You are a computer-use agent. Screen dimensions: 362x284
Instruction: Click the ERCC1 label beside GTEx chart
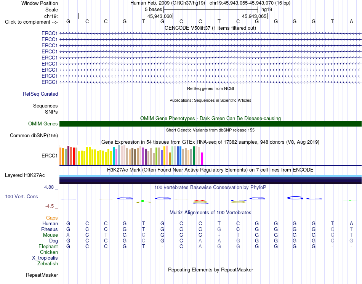pyautogui.click(x=50, y=156)
